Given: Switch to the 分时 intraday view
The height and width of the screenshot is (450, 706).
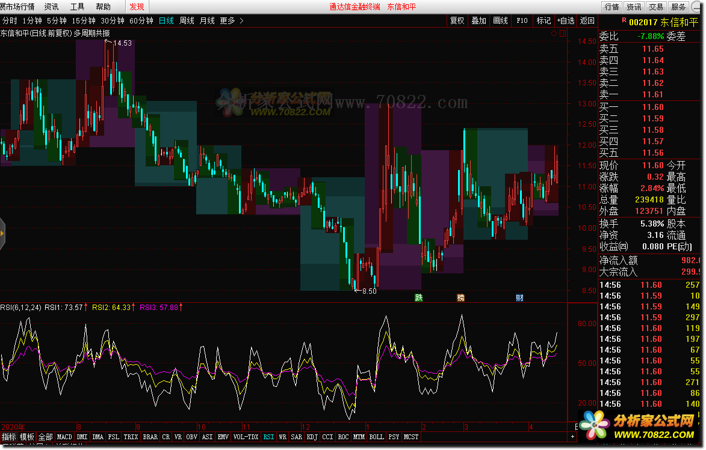Looking at the screenshot, I should click(x=10, y=20).
